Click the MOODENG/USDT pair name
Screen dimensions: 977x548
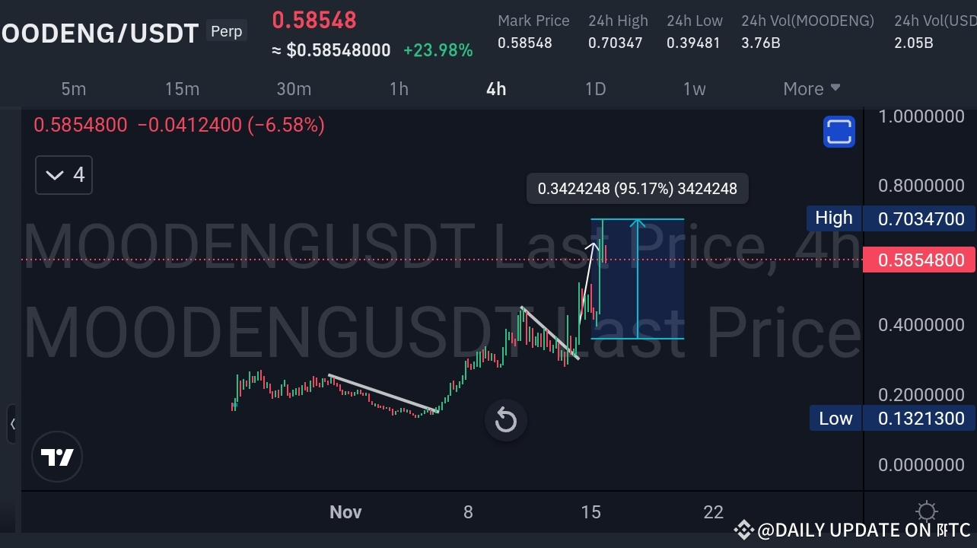tap(99, 33)
